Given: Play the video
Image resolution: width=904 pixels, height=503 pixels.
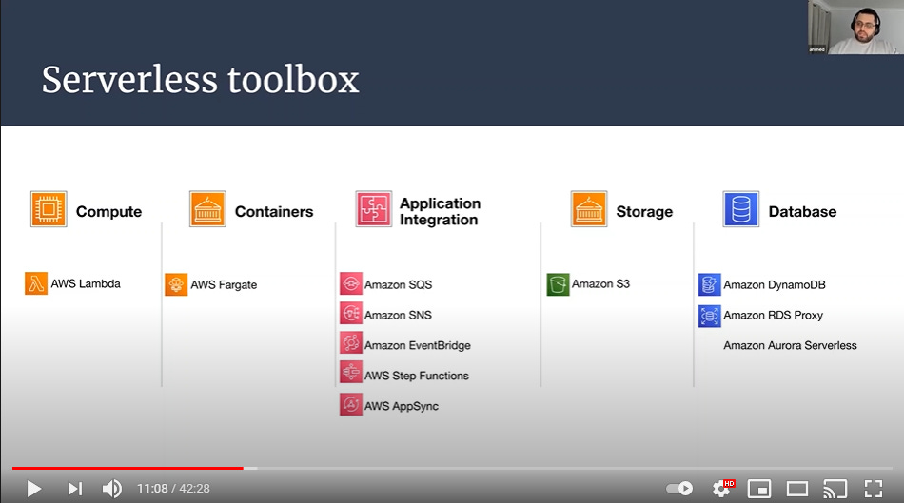Looking at the screenshot, I should point(34,489).
